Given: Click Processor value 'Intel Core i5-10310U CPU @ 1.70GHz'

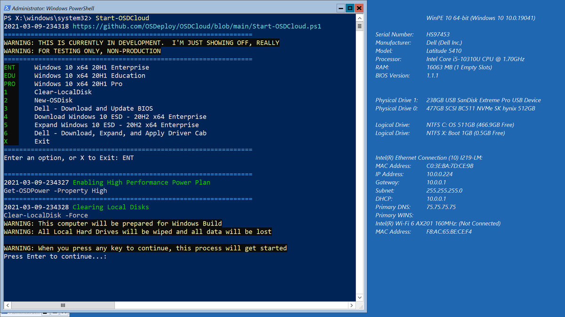Looking at the screenshot, I should tap(476, 59).
